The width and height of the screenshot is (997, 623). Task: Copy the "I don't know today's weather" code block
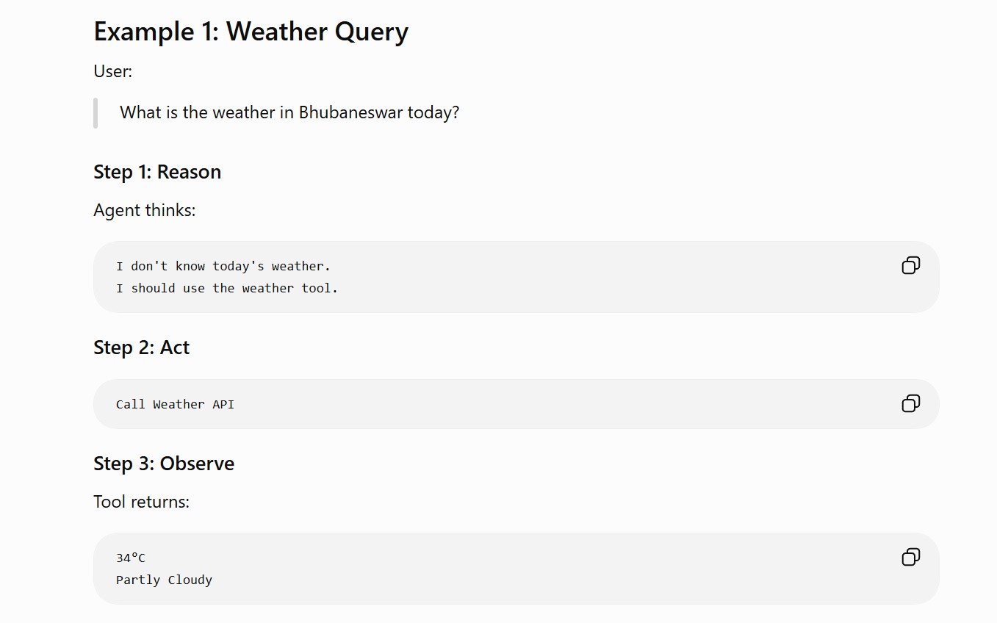(x=910, y=265)
